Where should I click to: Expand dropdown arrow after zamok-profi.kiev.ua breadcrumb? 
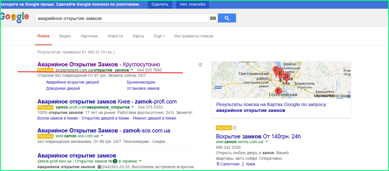pos(140,161)
